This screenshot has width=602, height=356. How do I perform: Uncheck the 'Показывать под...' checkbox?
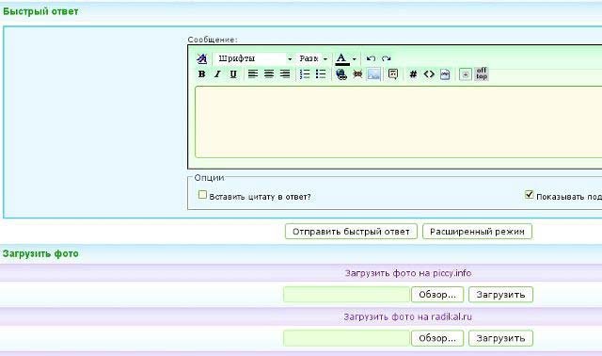529,195
